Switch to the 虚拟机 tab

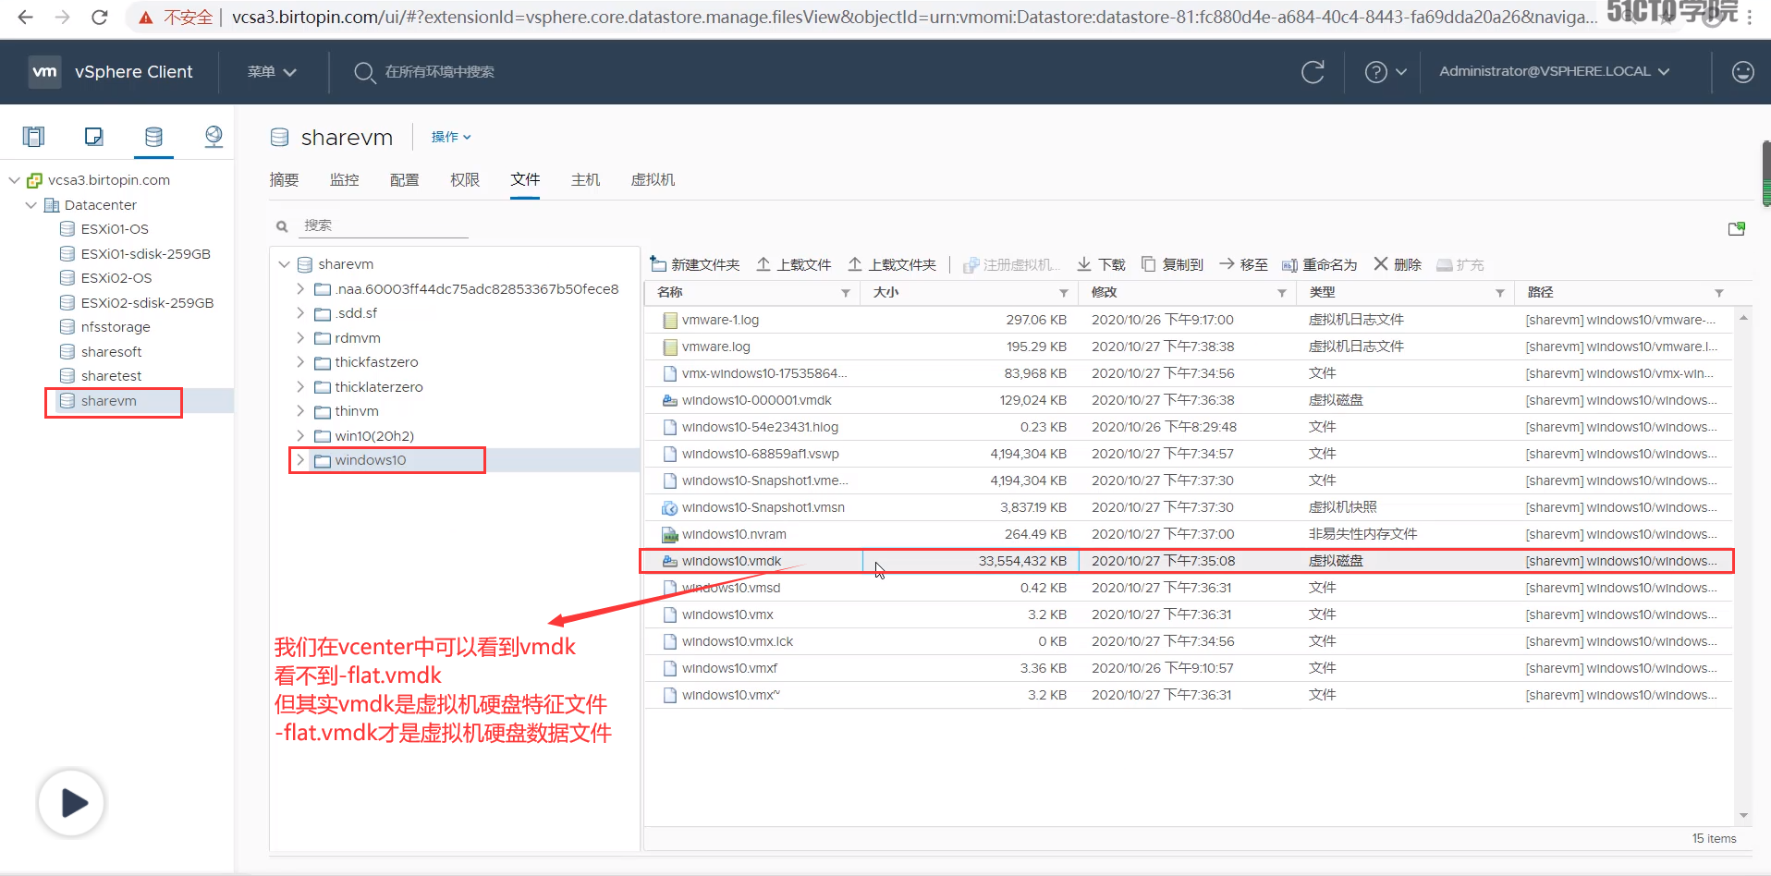(653, 180)
